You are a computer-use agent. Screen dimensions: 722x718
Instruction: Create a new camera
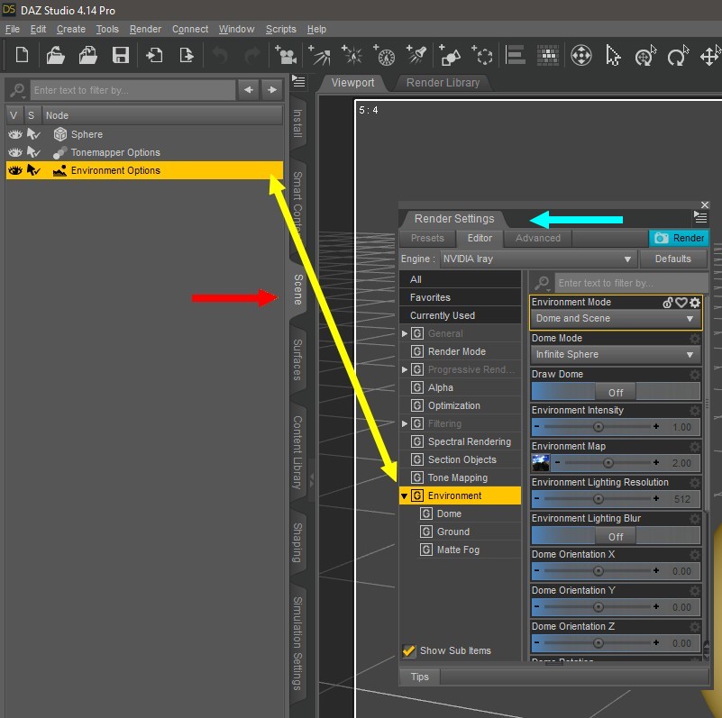tap(286, 56)
